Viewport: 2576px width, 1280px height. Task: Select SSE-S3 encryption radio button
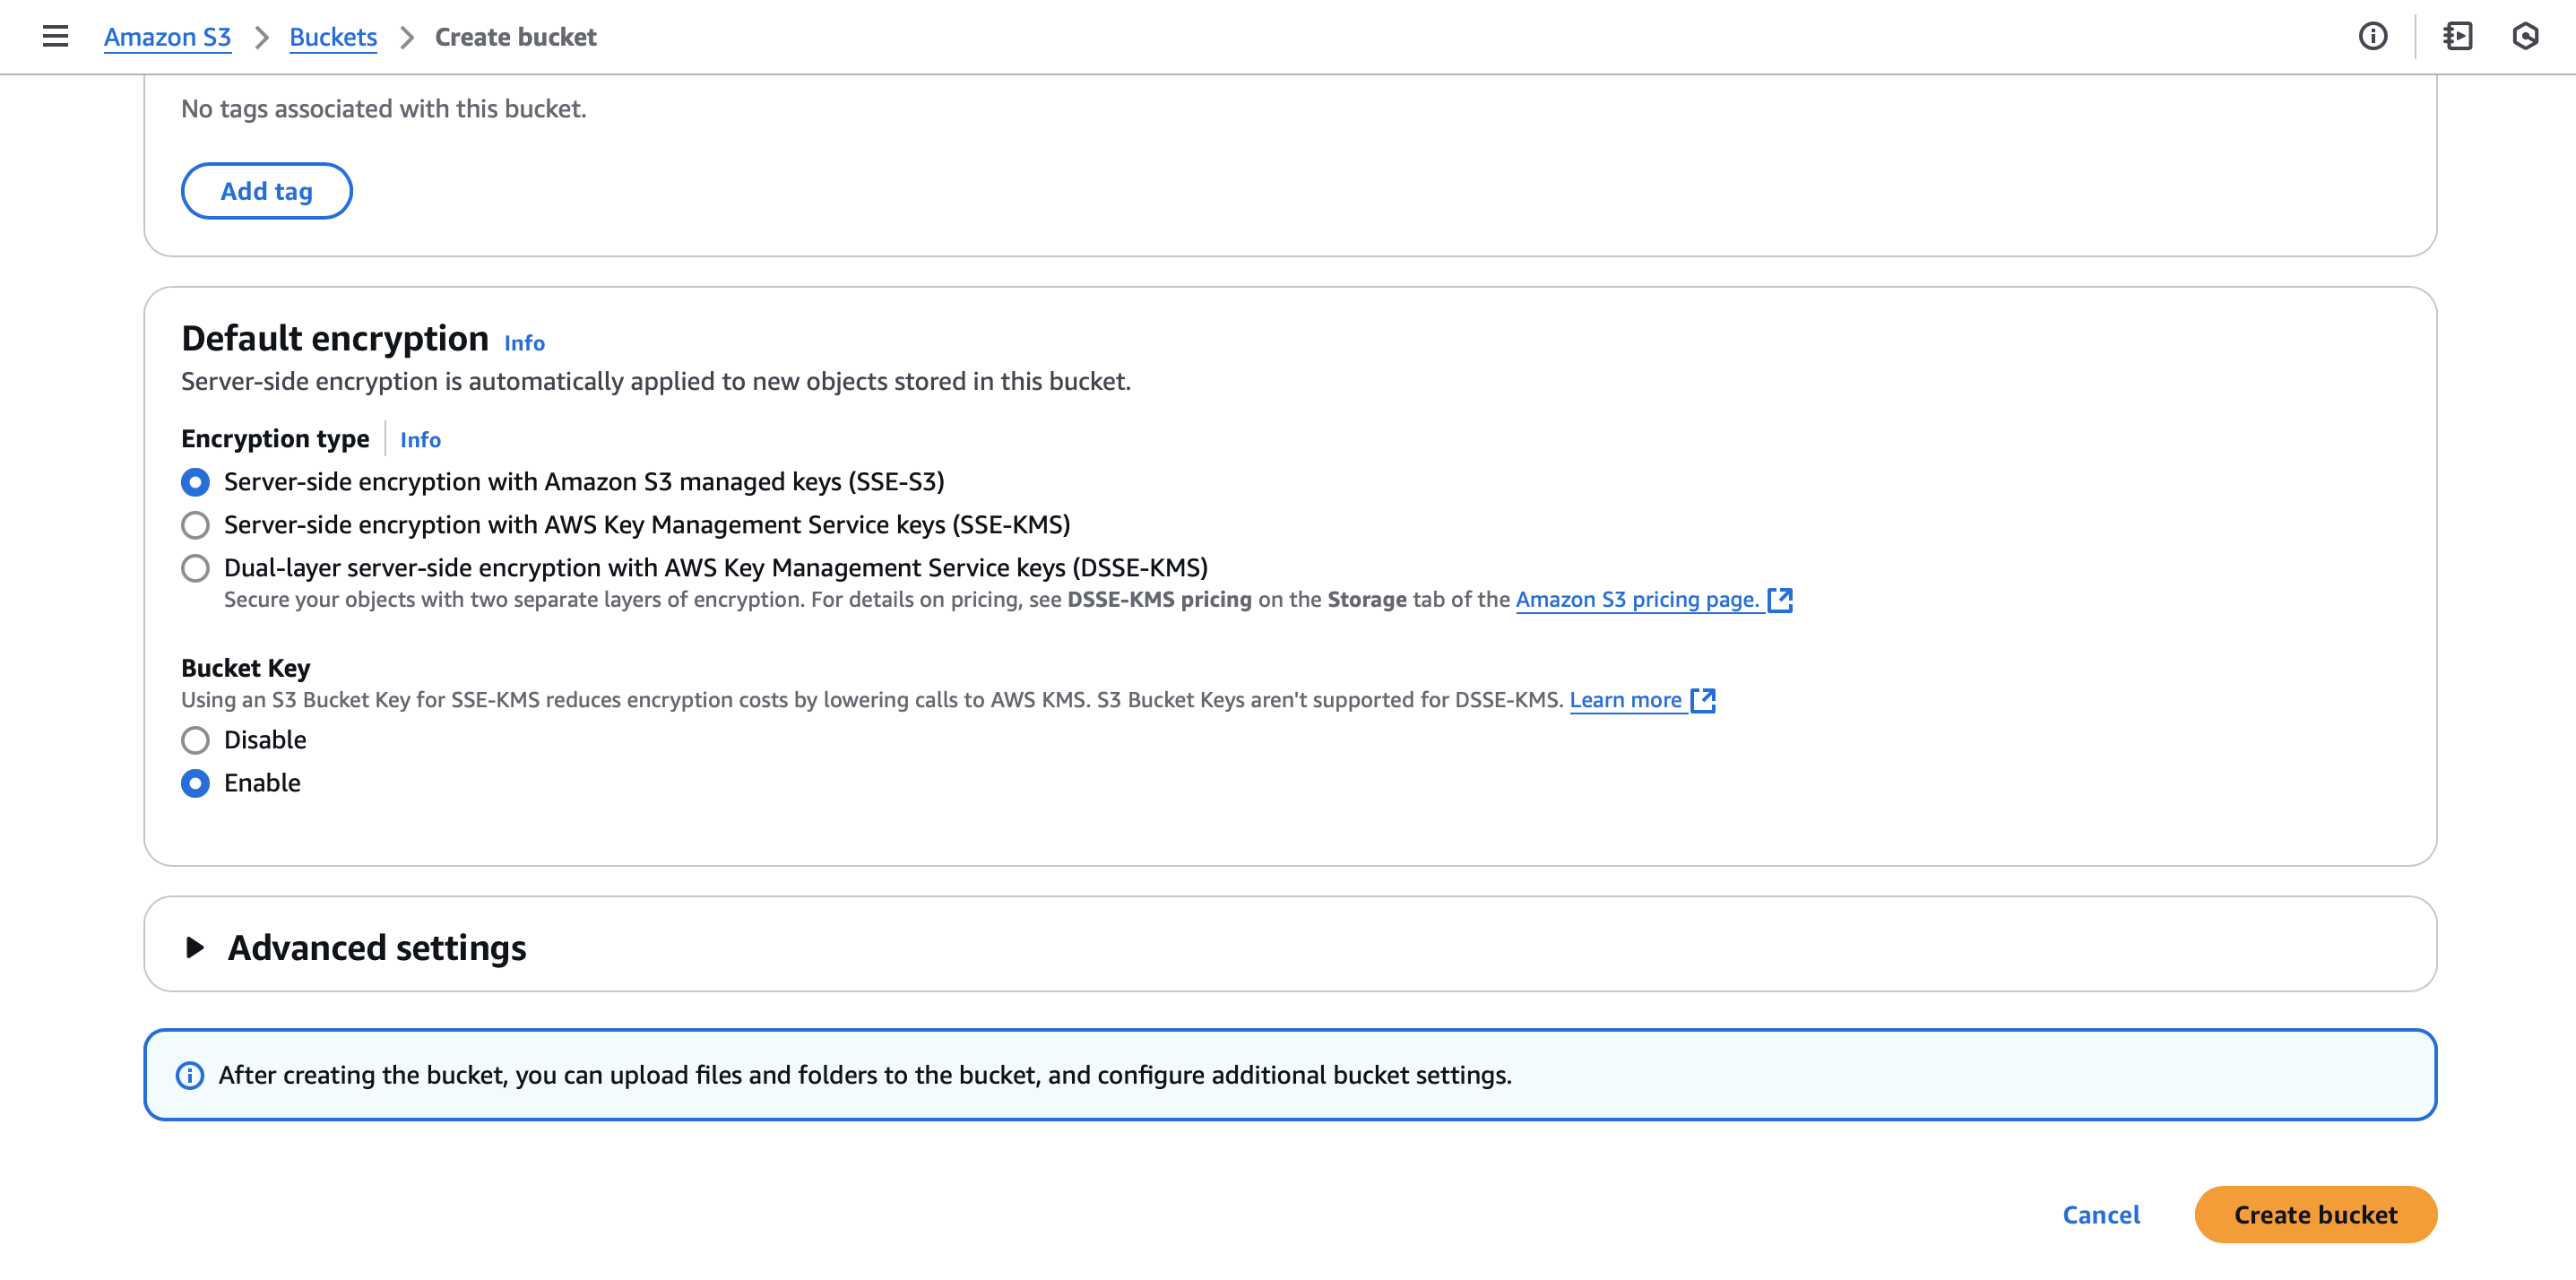195,482
